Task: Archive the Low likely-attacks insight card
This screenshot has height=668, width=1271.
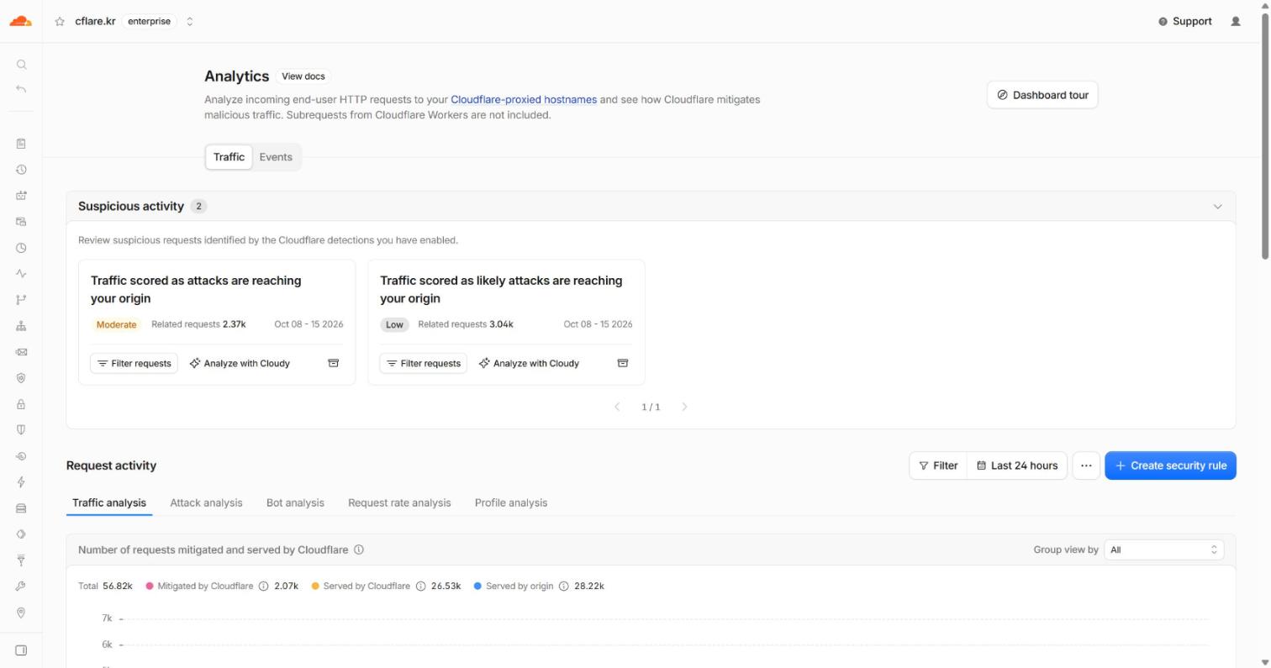Action: pyautogui.click(x=623, y=363)
